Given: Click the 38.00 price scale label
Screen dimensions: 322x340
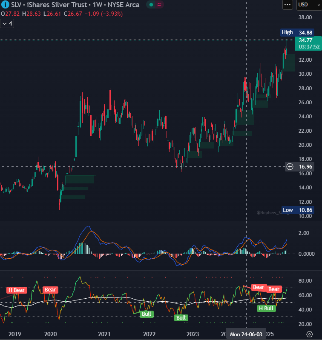Looking at the screenshot, I should click(x=305, y=17).
